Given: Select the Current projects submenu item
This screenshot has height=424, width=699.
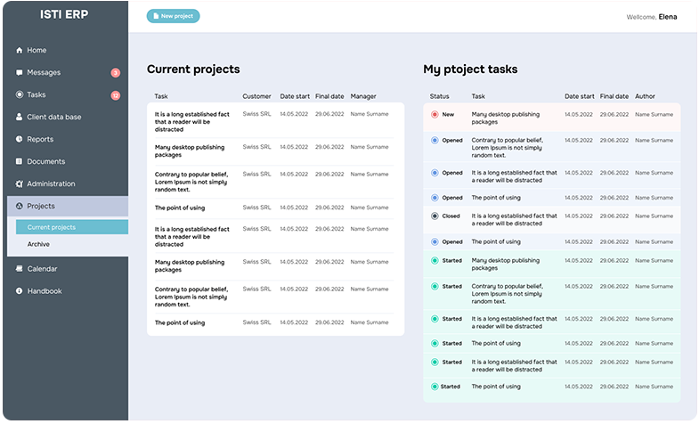Looking at the screenshot, I should pyautogui.click(x=52, y=227).
